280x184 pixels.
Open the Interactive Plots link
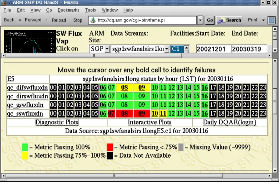point(150,122)
